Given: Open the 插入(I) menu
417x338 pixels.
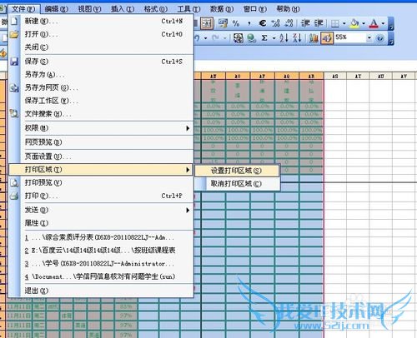Looking at the screenshot, I should [123, 9].
